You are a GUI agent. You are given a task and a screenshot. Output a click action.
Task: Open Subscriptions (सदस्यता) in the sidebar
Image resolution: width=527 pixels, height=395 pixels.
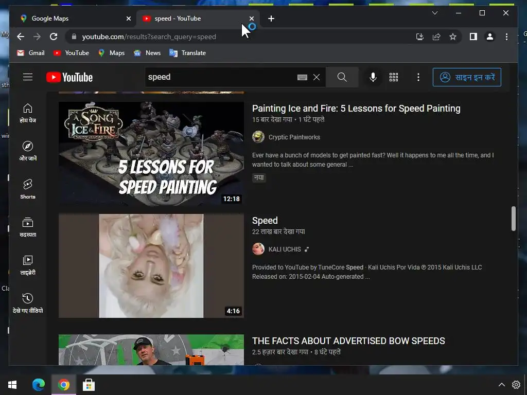(x=28, y=227)
